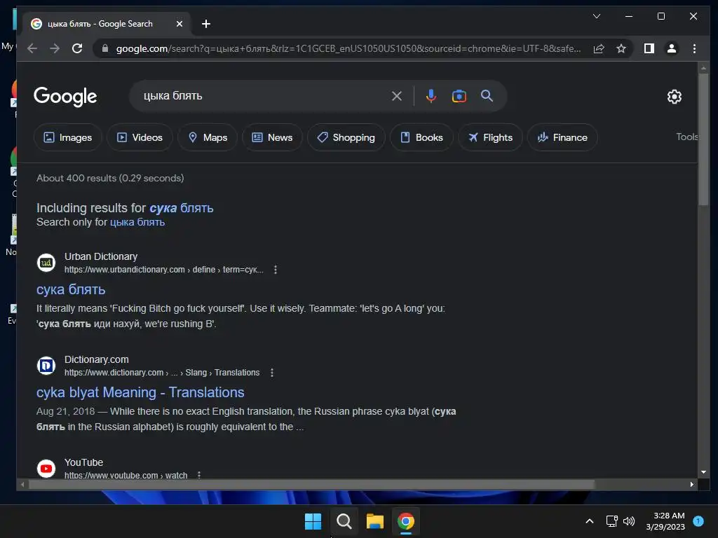Click the horizontal scrollbar right arrow
718x538 pixels.
coord(692,484)
